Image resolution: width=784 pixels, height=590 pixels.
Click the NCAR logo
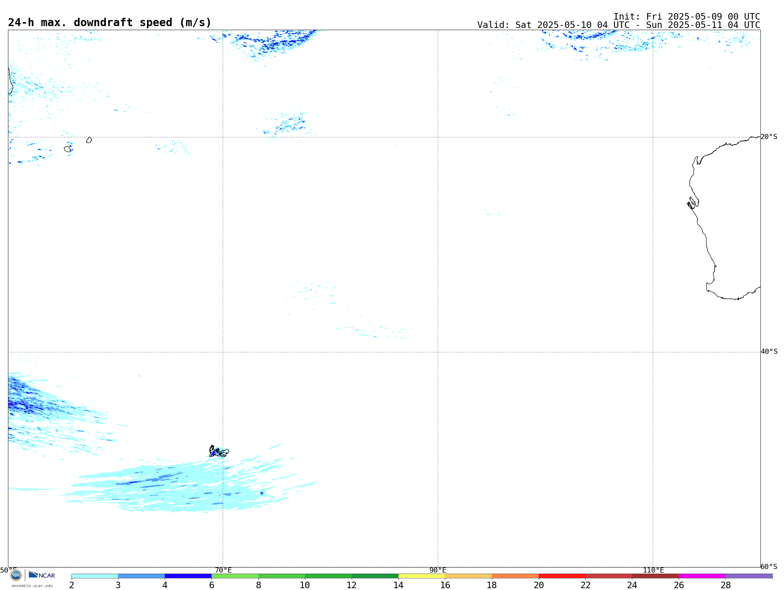pos(42,575)
